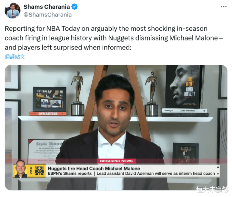Click the Nuggets logo in the ticker

tap(39, 171)
